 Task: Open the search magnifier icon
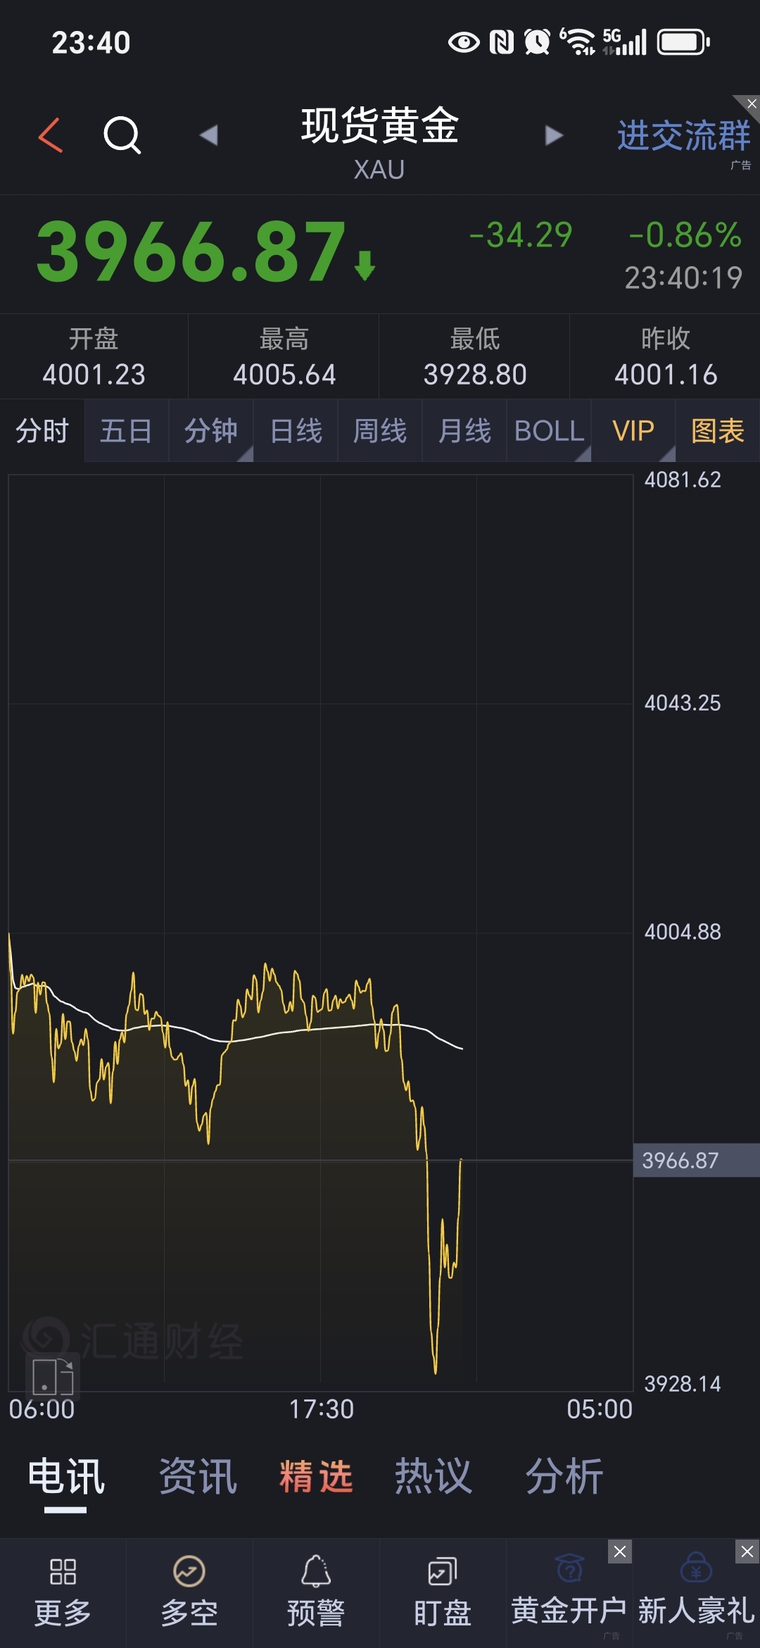(x=122, y=135)
